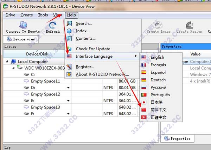211x150 pixels.
Task: Open the dropdown arrow on D: row
Action: click(68, 88)
